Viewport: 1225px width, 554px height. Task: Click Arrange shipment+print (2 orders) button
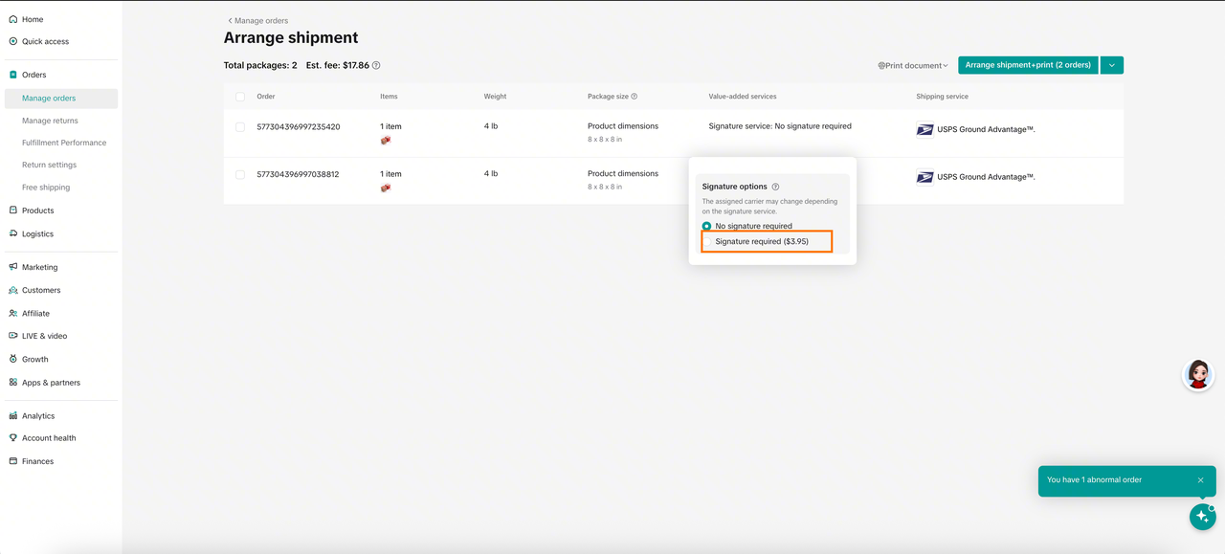click(1027, 65)
